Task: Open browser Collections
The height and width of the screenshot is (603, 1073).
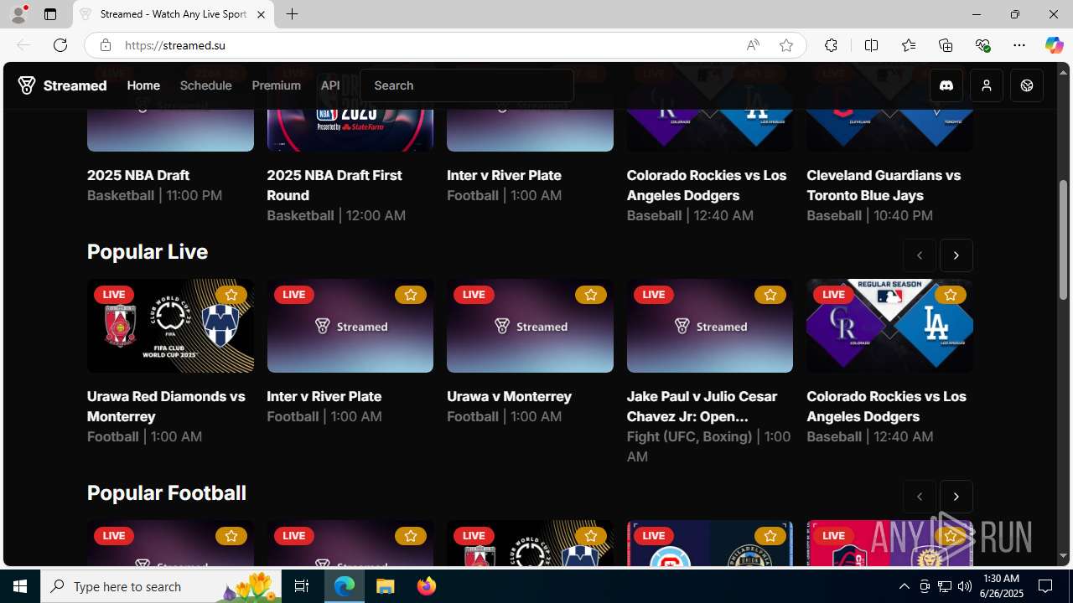Action: click(946, 45)
